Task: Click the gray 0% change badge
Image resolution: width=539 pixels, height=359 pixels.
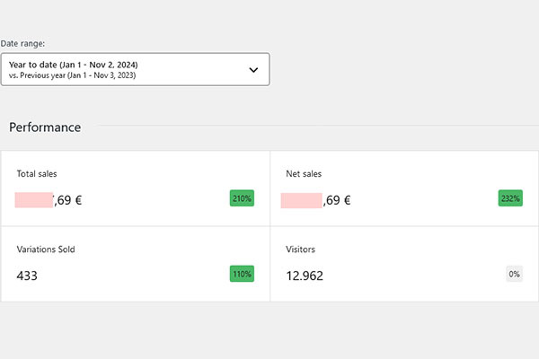Action: tap(514, 274)
